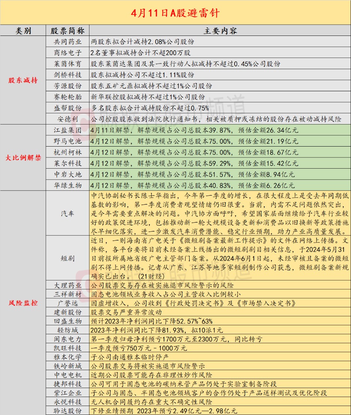Click the "紫江企业" stock cell
The height and width of the screenshot is (415, 351).
coord(68,393)
